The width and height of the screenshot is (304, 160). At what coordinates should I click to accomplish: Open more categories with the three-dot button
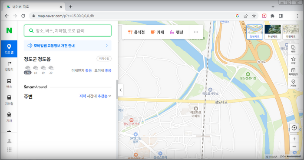tap(196, 32)
